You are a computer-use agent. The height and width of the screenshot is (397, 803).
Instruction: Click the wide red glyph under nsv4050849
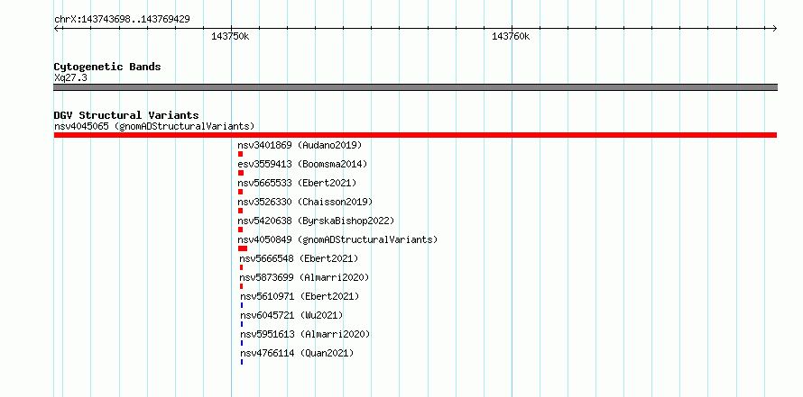pos(243,248)
